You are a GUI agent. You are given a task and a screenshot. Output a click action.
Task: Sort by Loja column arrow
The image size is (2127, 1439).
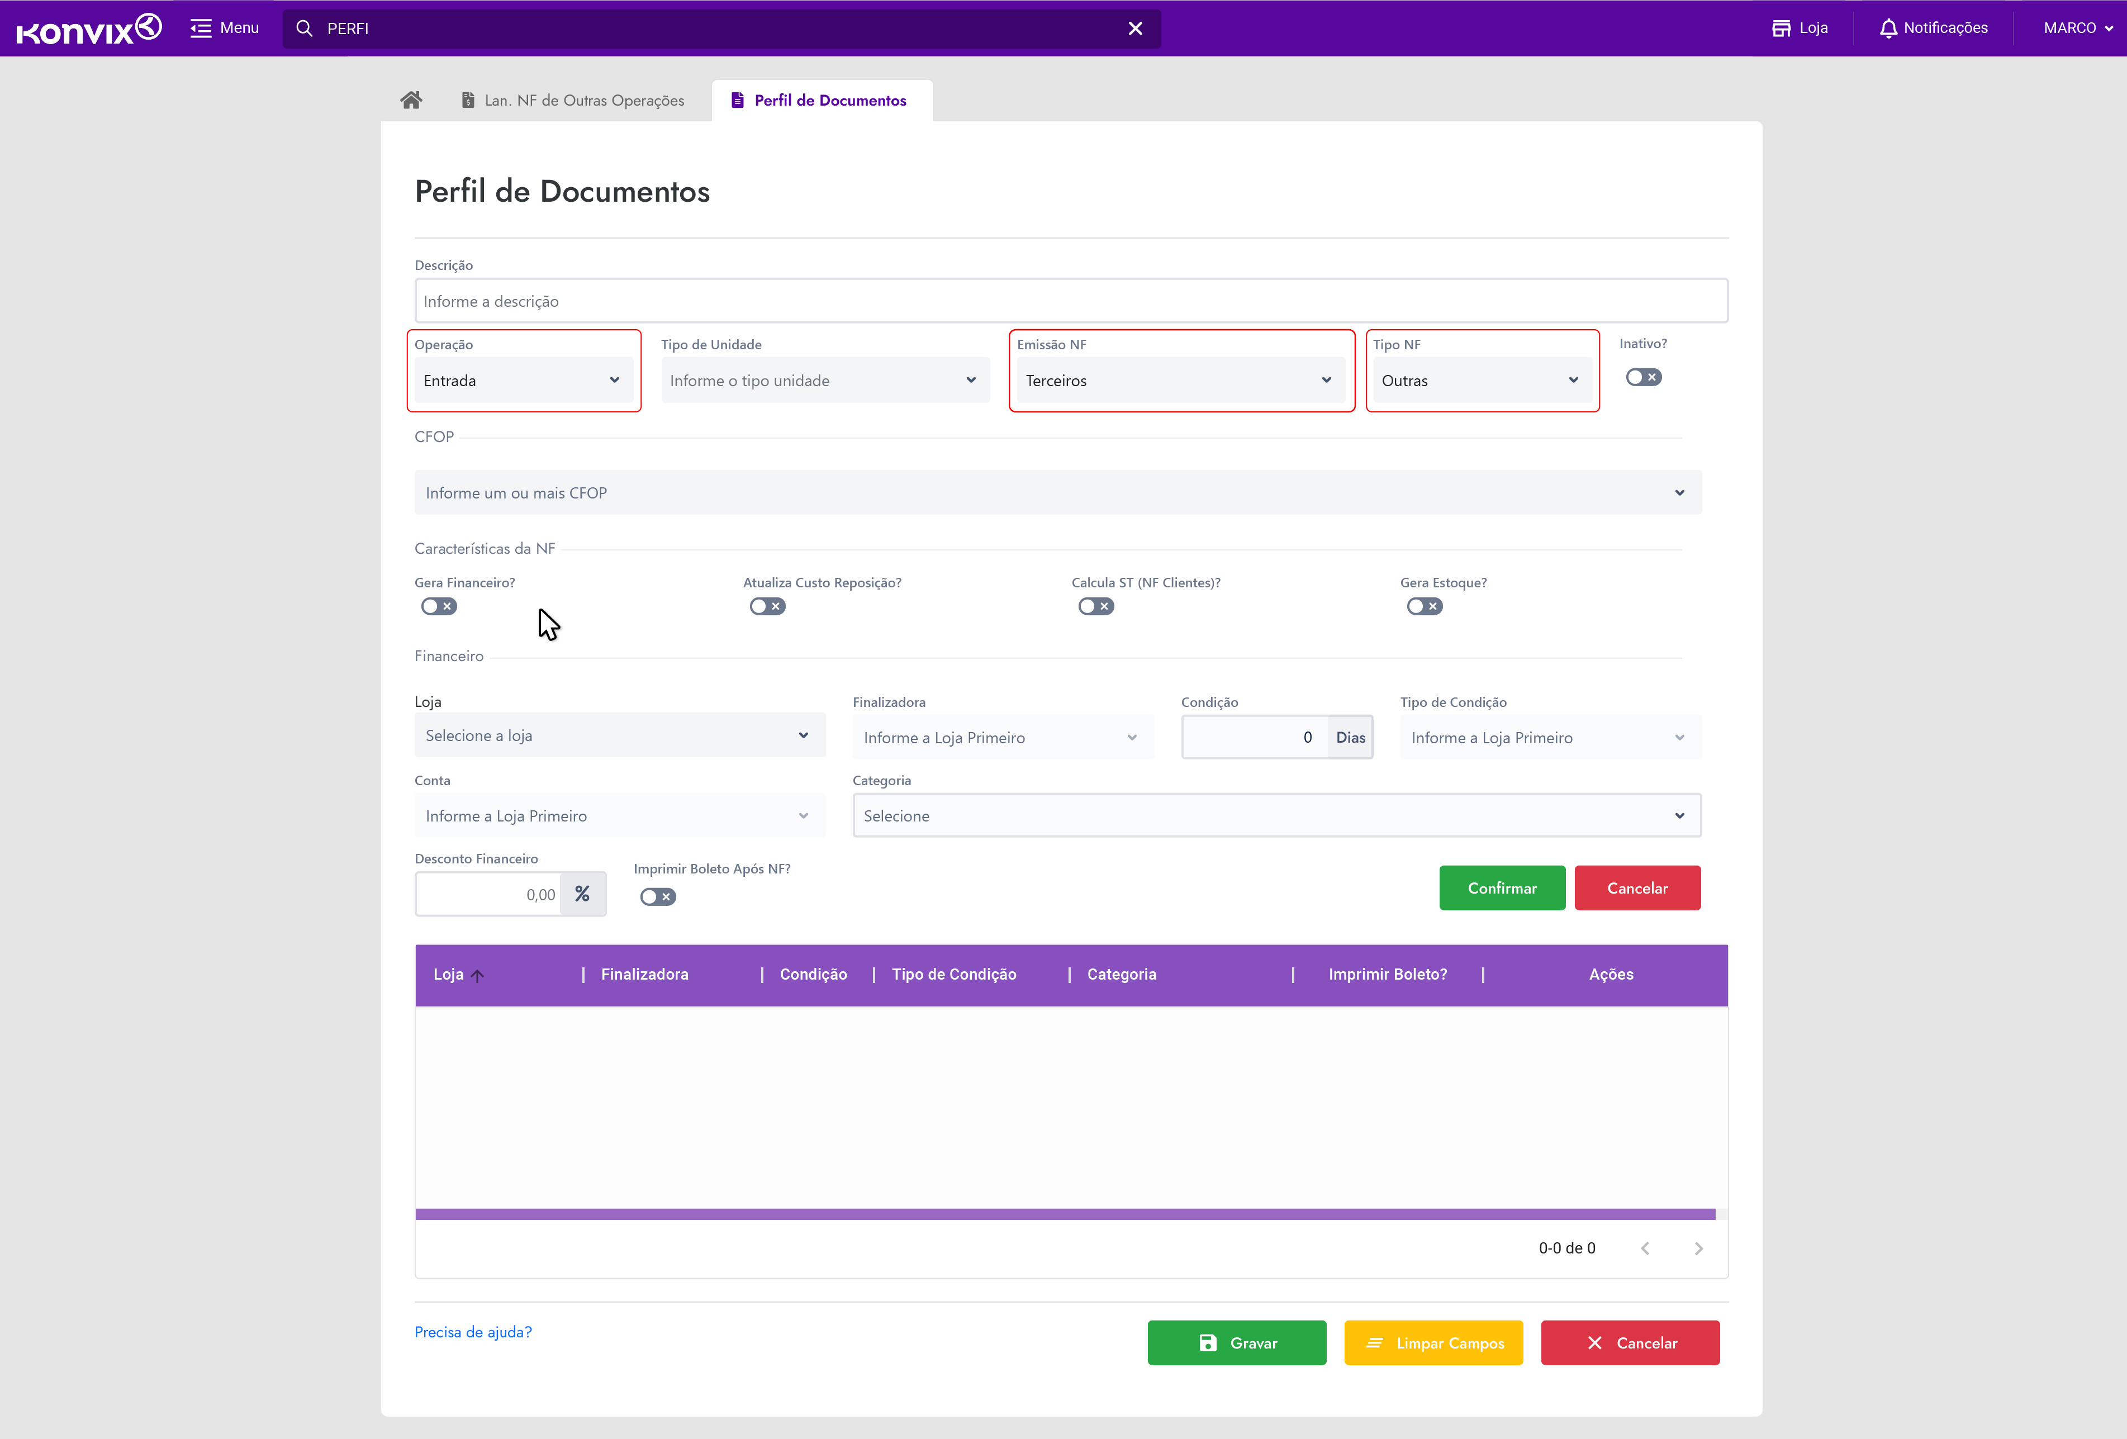(x=477, y=976)
